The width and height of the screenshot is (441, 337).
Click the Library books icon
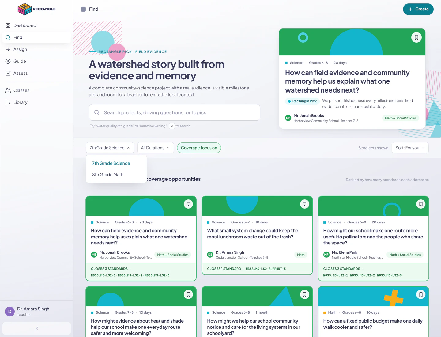pos(8,102)
